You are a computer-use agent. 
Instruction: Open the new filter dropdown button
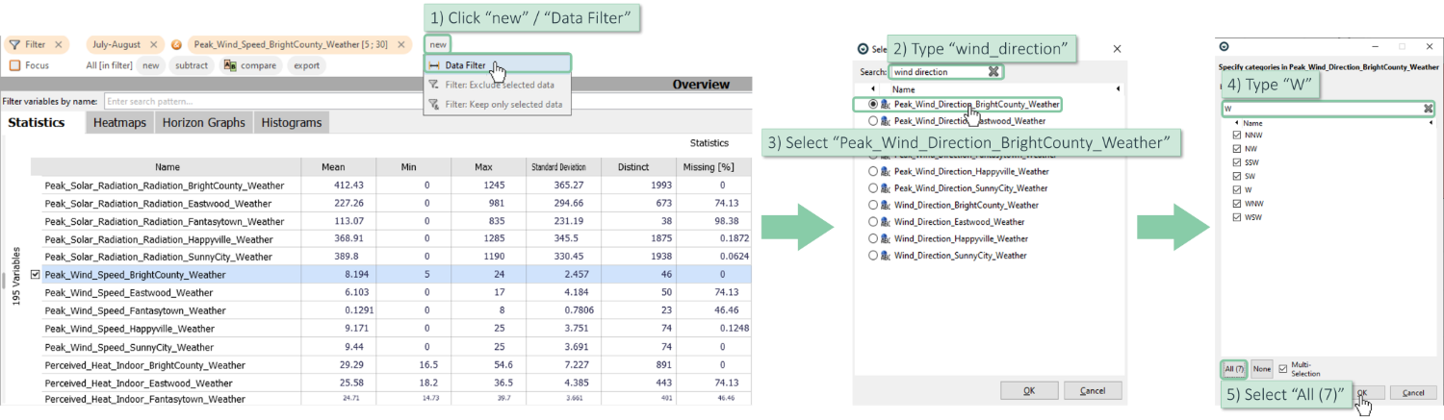coord(438,45)
